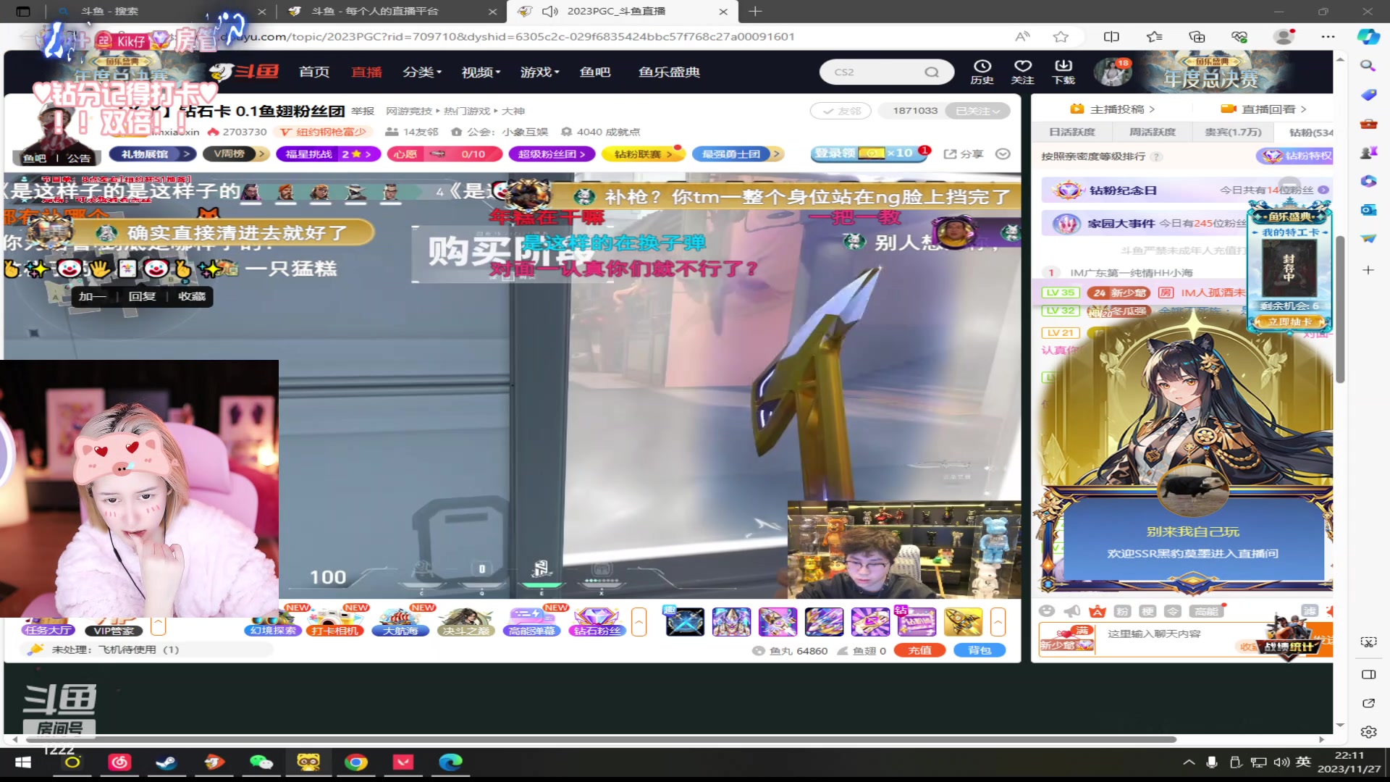Open Chrome from the taskbar
Image resolution: width=1390 pixels, height=782 pixels.
[x=355, y=762]
